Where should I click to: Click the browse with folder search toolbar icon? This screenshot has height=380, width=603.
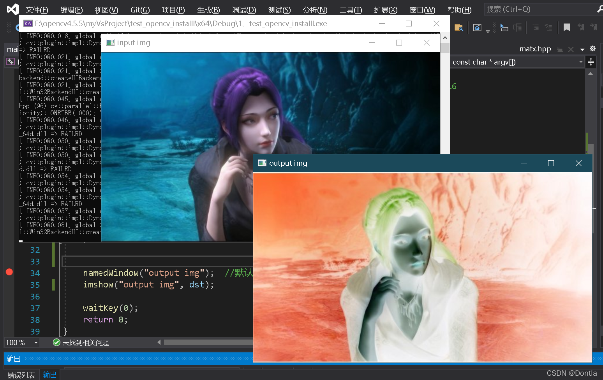click(x=459, y=27)
